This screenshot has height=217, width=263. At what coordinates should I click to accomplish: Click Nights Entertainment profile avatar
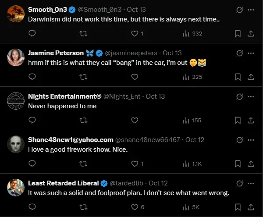[x=15, y=101]
